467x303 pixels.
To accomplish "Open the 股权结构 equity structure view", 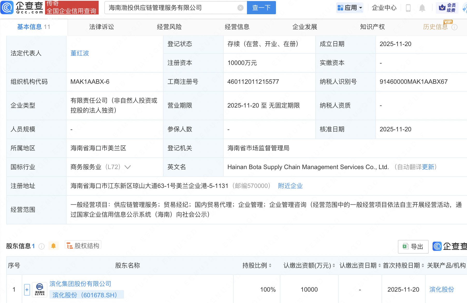I will tap(83, 246).
